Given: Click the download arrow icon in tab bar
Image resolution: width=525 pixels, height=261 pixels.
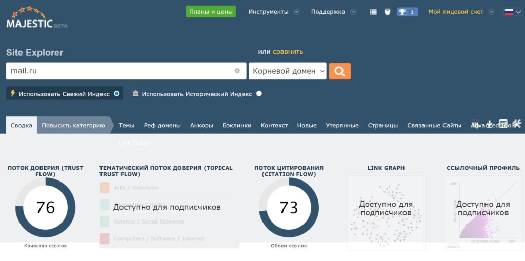Looking at the screenshot, I should click(x=490, y=124).
